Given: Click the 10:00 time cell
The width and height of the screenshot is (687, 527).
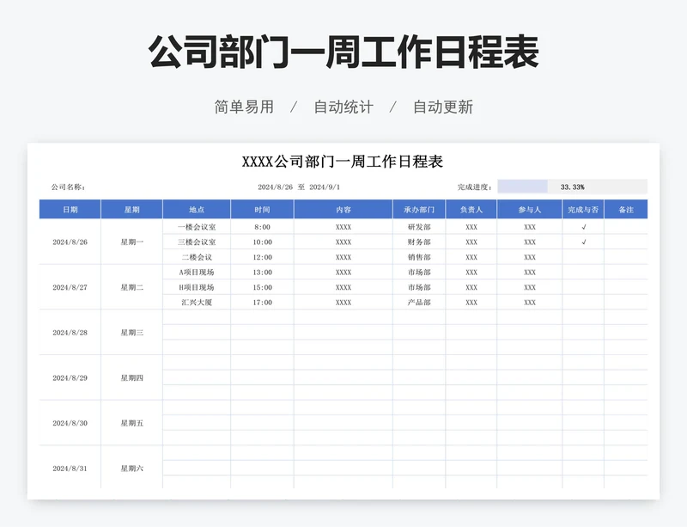Looking at the screenshot, I should (x=263, y=242).
